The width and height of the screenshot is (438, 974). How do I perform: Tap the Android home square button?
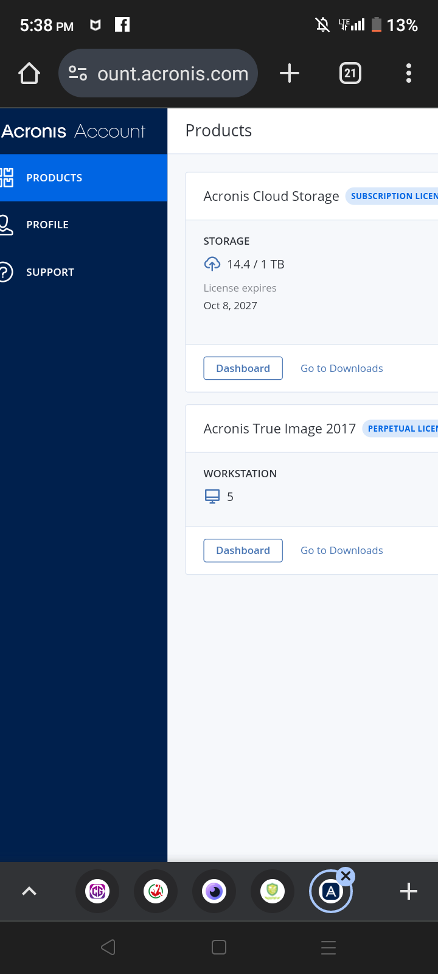(219, 947)
